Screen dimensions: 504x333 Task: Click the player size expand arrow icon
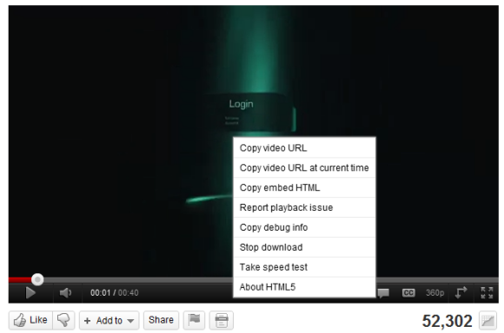click(x=461, y=292)
